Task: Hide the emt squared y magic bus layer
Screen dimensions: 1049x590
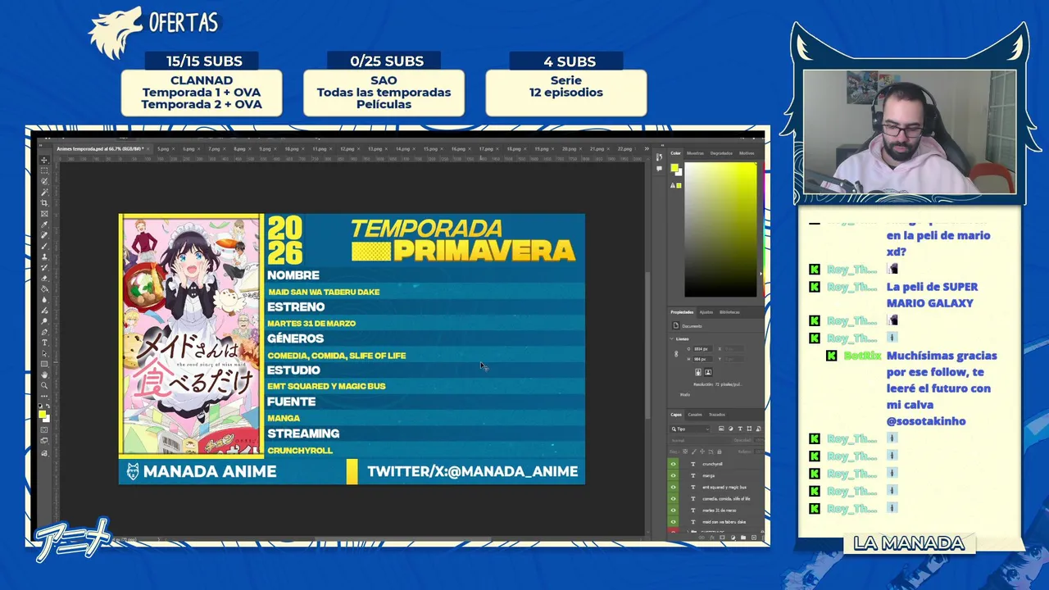Action: click(674, 487)
